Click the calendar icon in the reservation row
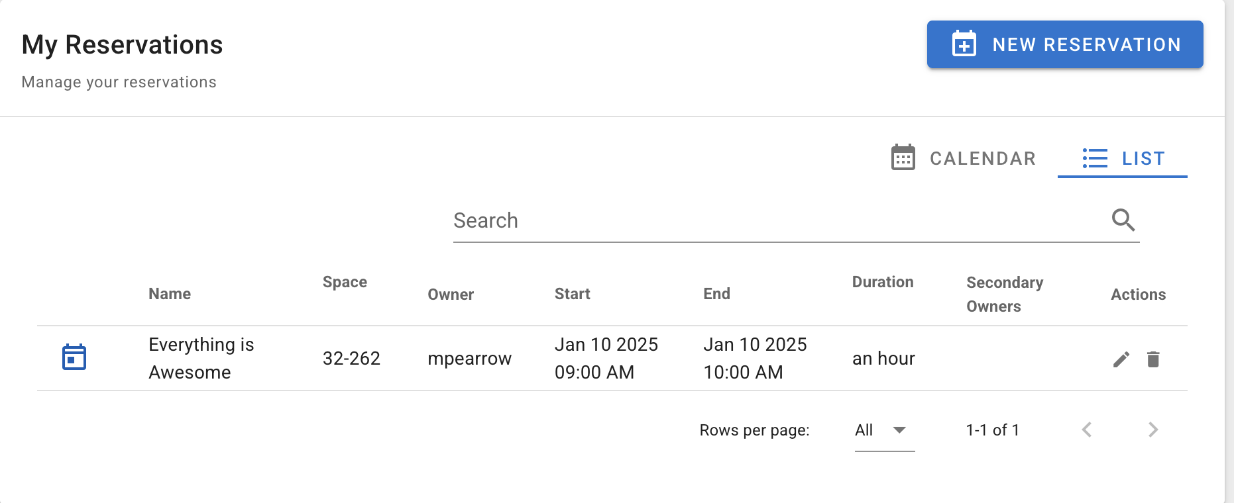The image size is (1234, 503). (x=74, y=357)
